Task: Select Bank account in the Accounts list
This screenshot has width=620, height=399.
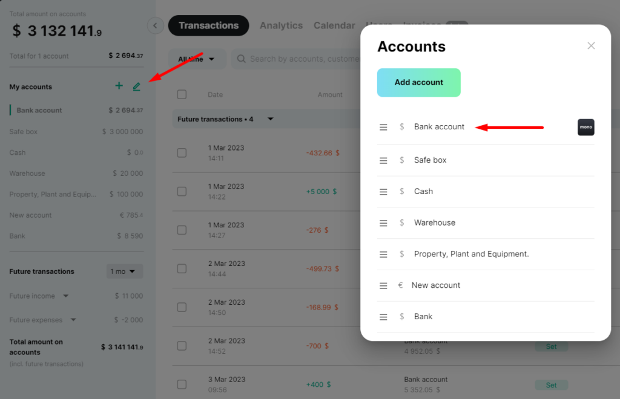Action: point(439,127)
